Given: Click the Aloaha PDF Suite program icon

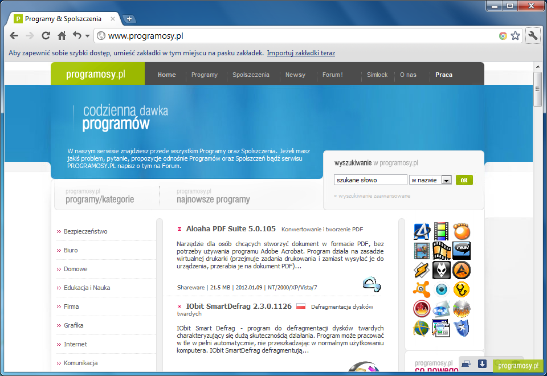Looking at the screenshot, I should coord(372,284).
